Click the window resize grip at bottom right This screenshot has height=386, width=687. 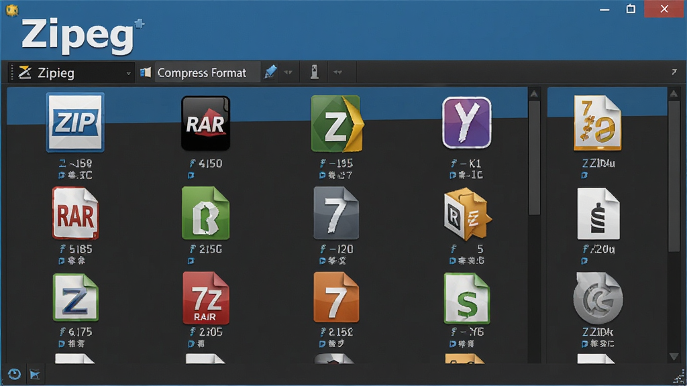[680, 377]
